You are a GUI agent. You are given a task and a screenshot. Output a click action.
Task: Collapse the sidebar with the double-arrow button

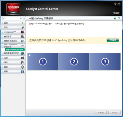click(x=24, y=18)
